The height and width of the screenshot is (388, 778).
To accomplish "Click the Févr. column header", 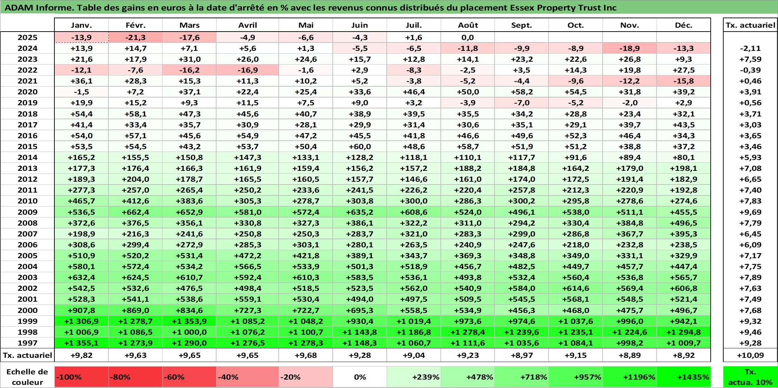I will [x=135, y=25].
